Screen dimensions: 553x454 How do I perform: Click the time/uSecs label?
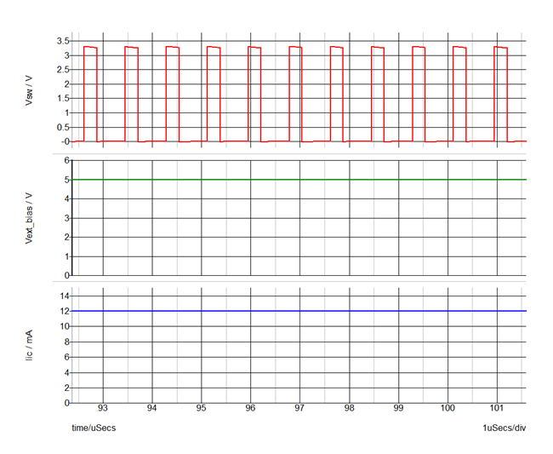tap(94, 428)
